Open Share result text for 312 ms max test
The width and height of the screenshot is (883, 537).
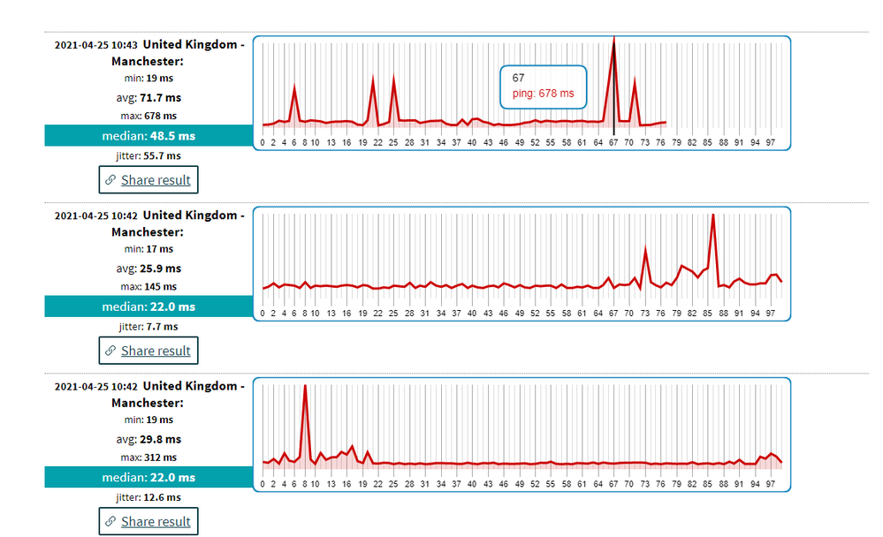156,521
